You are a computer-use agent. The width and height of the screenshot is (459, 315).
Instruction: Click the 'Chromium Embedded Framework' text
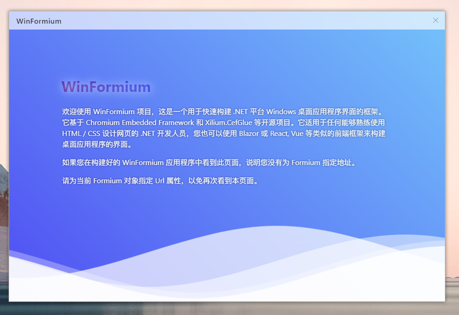(140, 123)
